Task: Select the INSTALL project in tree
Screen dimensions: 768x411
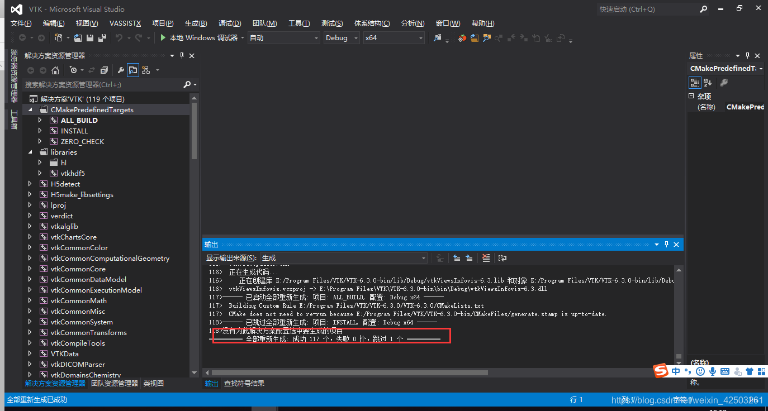Action: [74, 131]
